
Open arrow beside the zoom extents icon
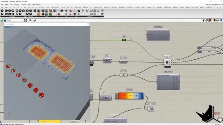(28, 20)
